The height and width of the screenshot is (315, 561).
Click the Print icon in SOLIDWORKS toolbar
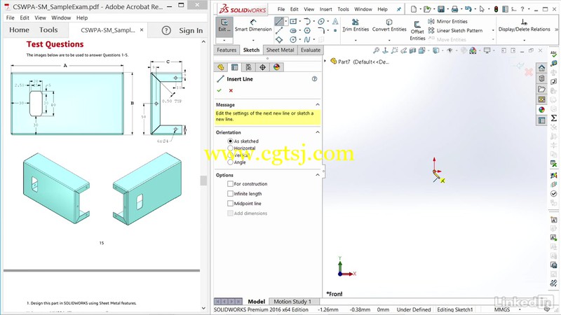click(x=454, y=9)
